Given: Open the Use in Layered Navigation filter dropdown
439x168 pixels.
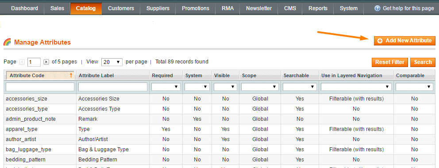Looking at the screenshot, I should point(356,87).
